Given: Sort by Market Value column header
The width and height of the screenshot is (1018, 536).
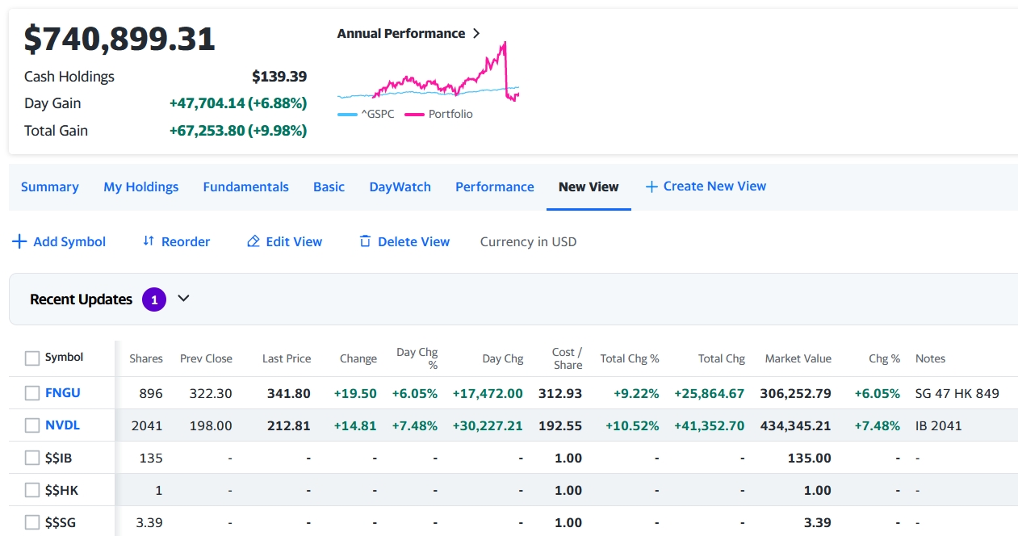Looking at the screenshot, I should tap(798, 358).
